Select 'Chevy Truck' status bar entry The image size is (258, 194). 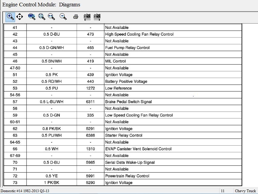(x=245, y=191)
